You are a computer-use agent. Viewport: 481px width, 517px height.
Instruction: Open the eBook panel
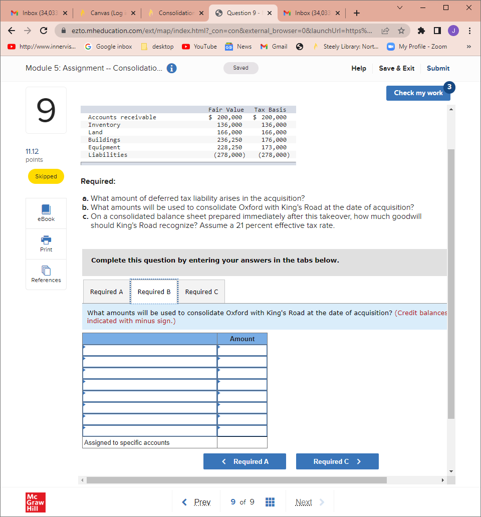pyautogui.click(x=46, y=213)
